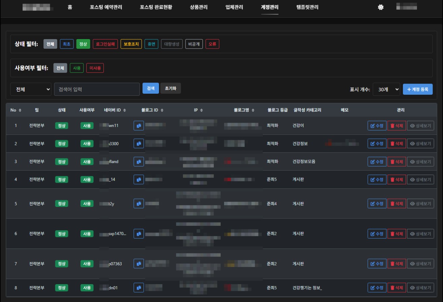The image size is (443, 302).
Task: Copy the blog ID in row 3
Action: pyautogui.click(x=138, y=161)
